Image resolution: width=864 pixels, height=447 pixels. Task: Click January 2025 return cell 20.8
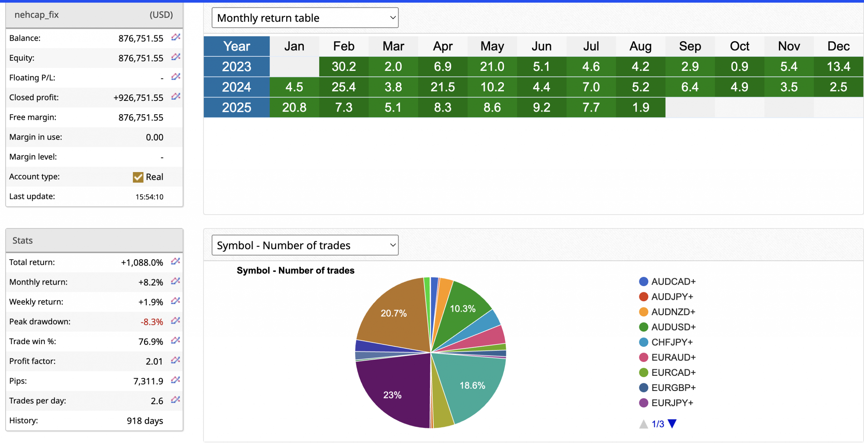coord(294,108)
